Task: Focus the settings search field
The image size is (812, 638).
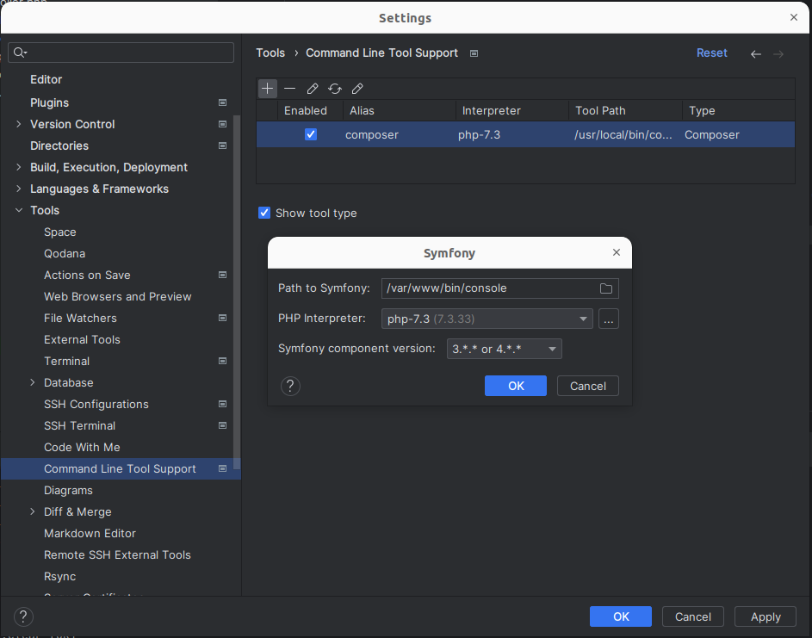Action: coord(121,53)
